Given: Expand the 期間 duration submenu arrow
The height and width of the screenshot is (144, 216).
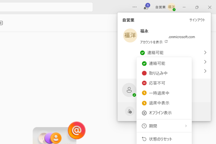Looking at the screenshot, I should click(x=186, y=126).
